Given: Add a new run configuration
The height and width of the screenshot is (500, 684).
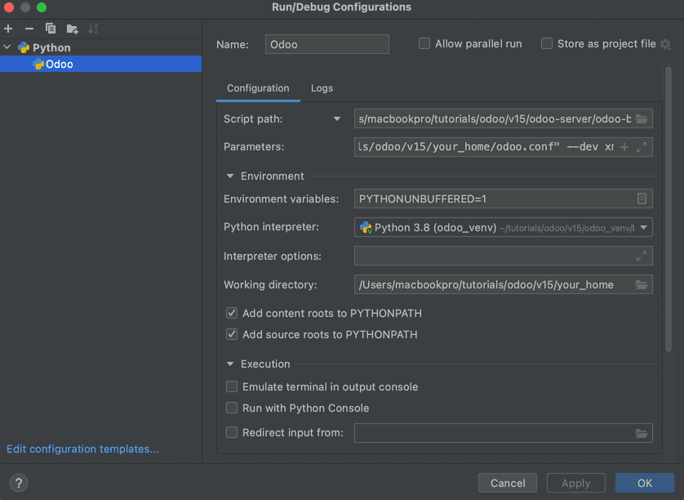Looking at the screenshot, I should click(8, 29).
